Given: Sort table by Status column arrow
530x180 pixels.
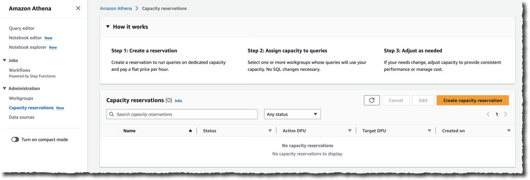Looking at the screenshot, I should tap(270, 131).
